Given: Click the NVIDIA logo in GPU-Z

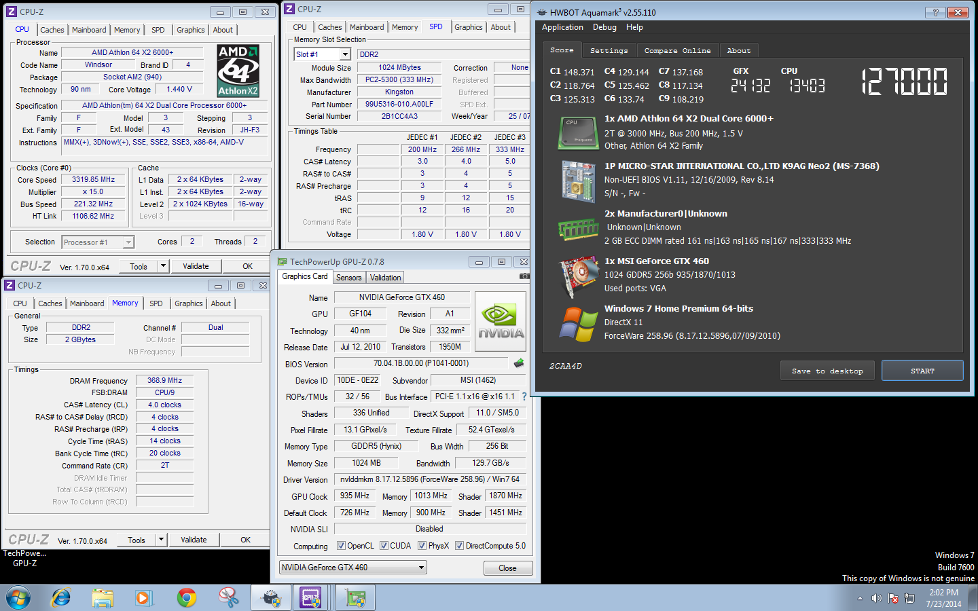Looking at the screenshot, I should click(501, 322).
